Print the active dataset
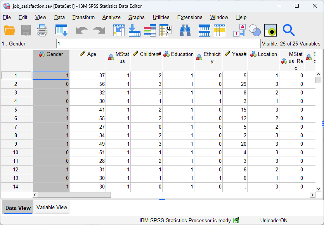Image resolution: width=324 pixels, height=225 pixels. [42, 30]
